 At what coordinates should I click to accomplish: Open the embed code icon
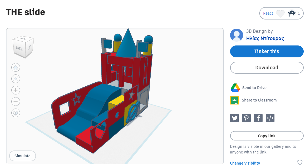[270, 118]
